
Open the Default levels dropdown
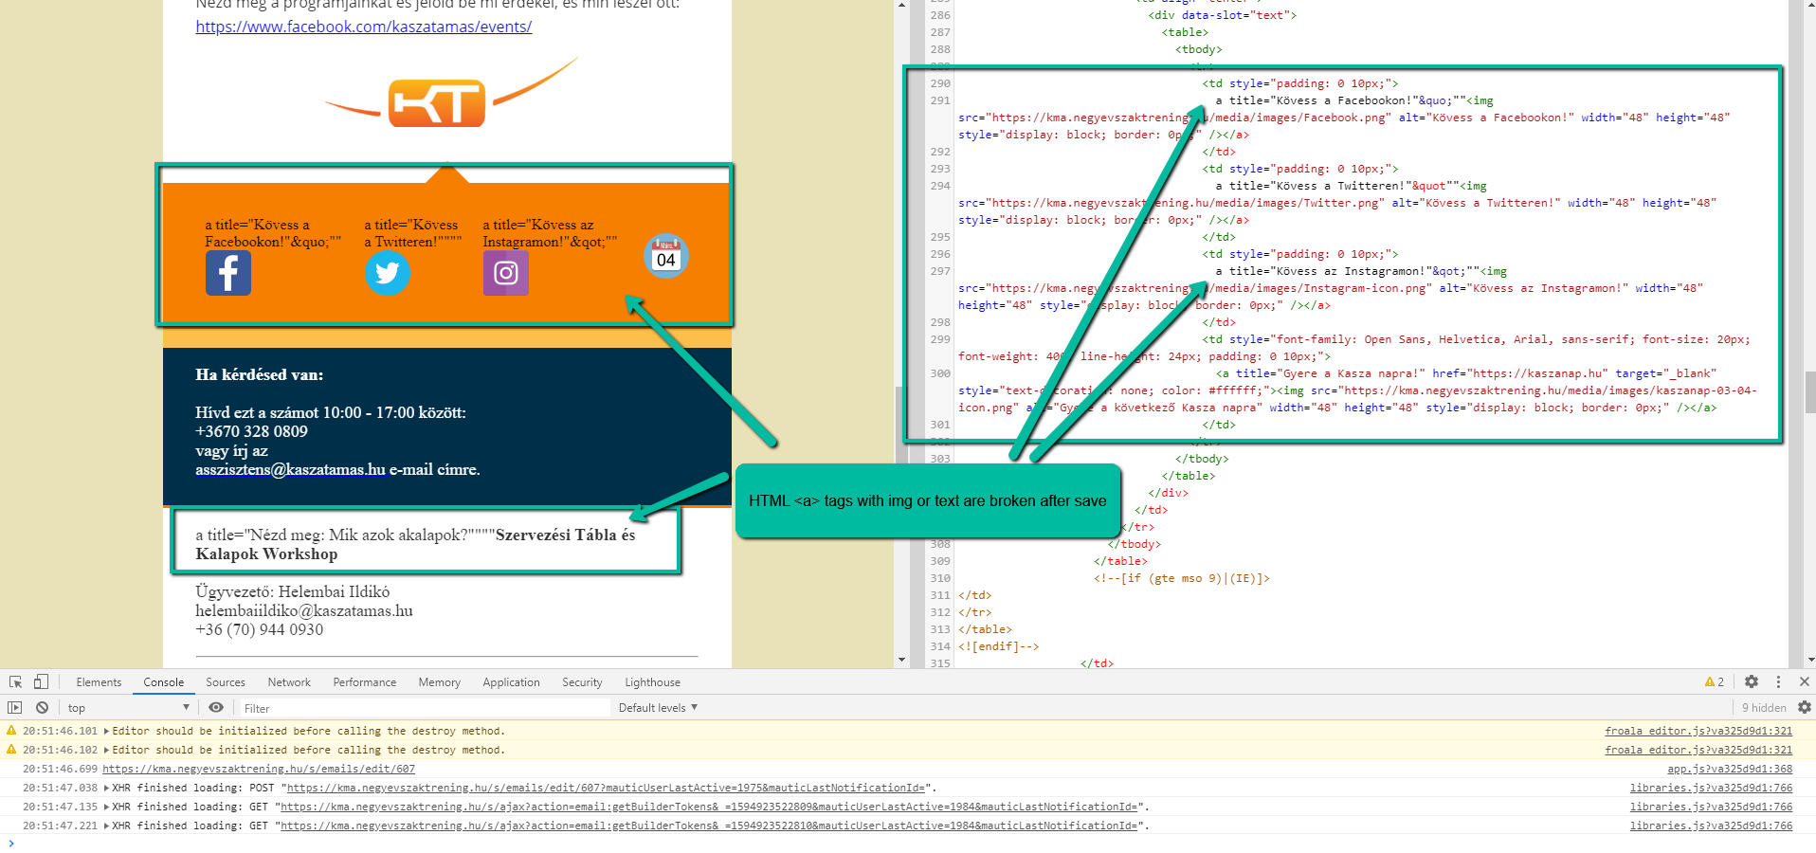[x=658, y=708]
